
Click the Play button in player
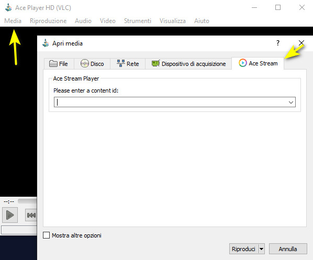10,215
